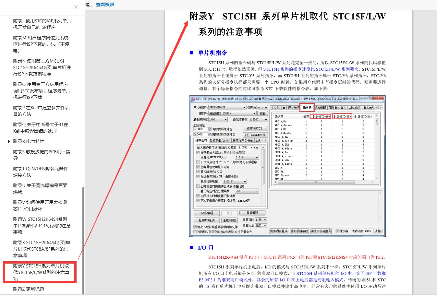Select 附录R 电气特性 in the outline
437x296 pixels.
pos(29,141)
